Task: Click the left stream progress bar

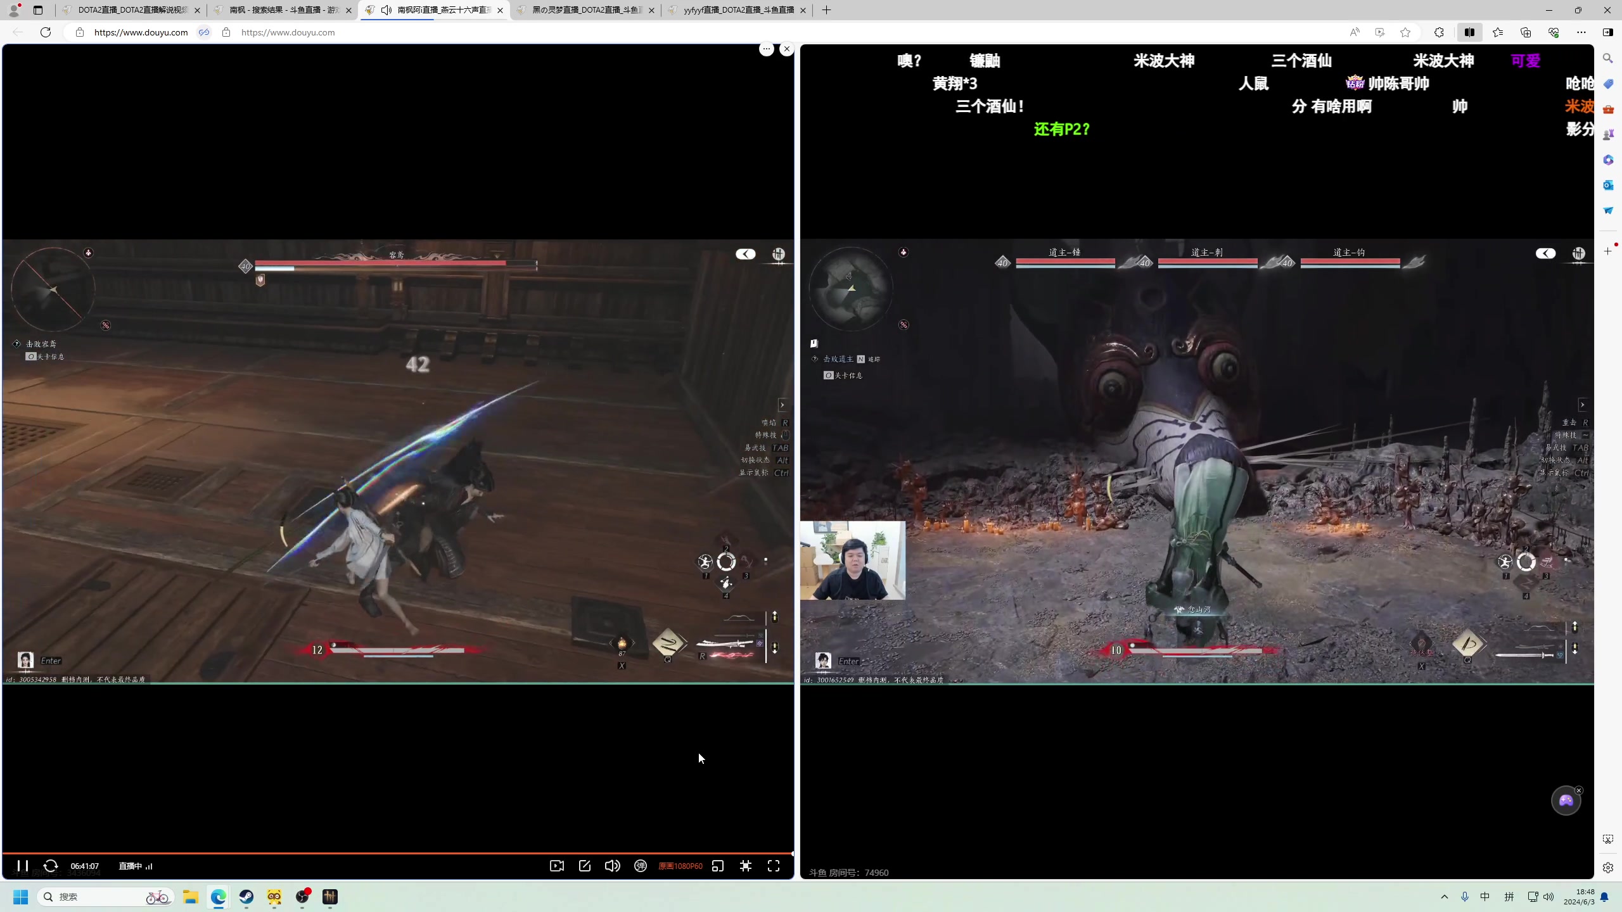Action: point(398,853)
